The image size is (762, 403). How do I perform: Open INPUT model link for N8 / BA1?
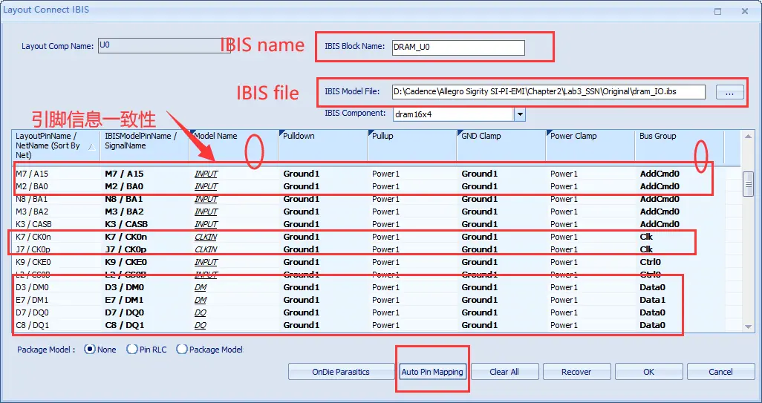tap(206, 199)
